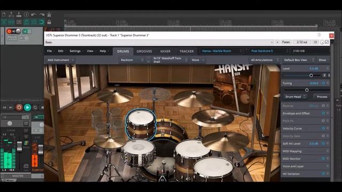The image size is (342, 192).
Task: Open the More dropdown
Action: pyautogui.click(x=198, y=60)
